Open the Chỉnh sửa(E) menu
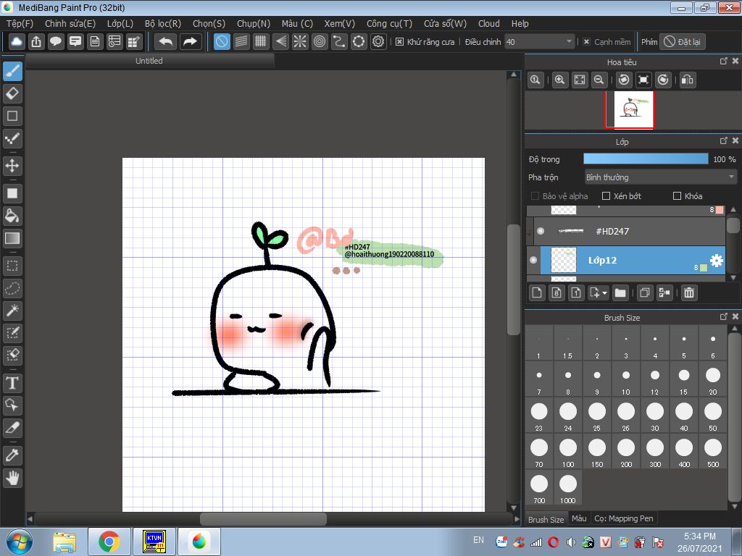 pos(70,24)
